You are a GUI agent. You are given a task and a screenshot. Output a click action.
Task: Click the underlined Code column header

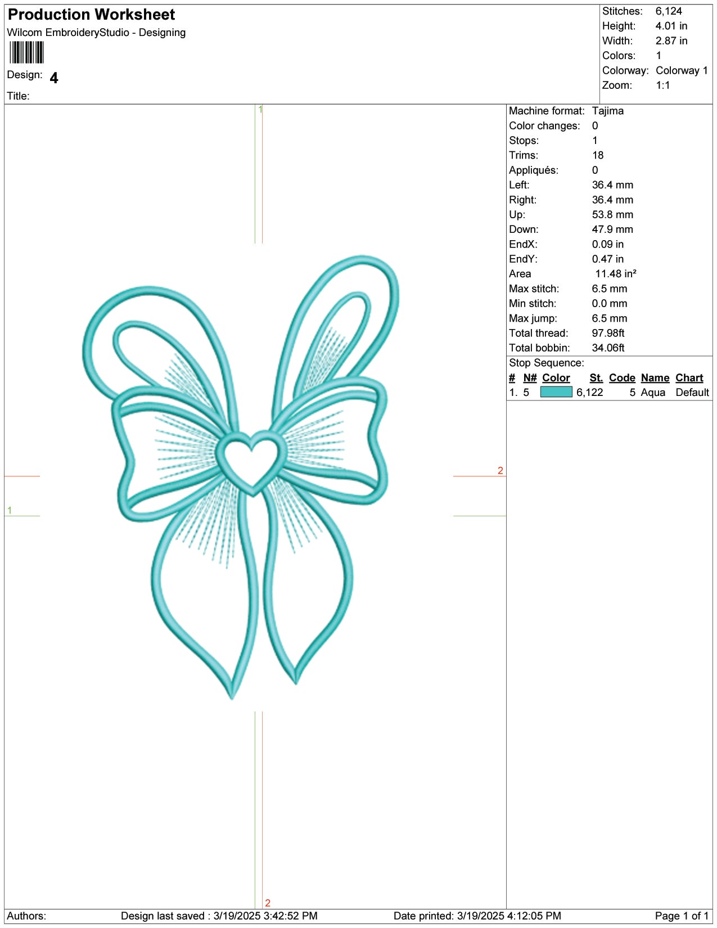point(621,378)
